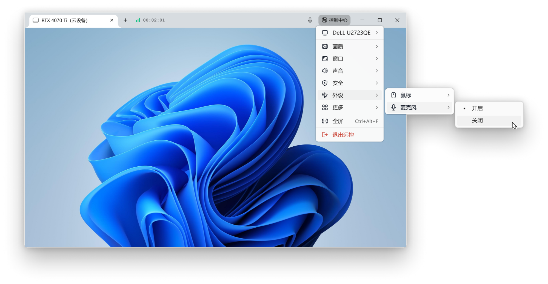Switch to the RTX 4070 Ti (云设备) tab
Image resolution: width=548 pixels, height=284 pixels.
pyautogui.click(x=73, y=21)
